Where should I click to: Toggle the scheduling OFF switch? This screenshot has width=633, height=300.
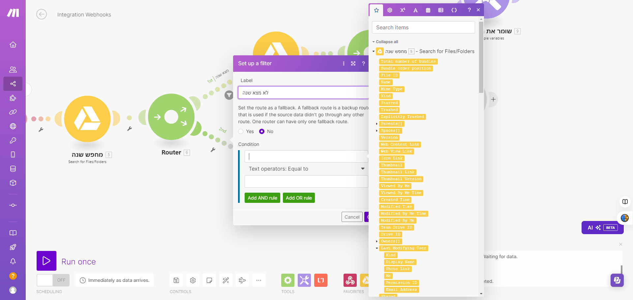[53, 280]
